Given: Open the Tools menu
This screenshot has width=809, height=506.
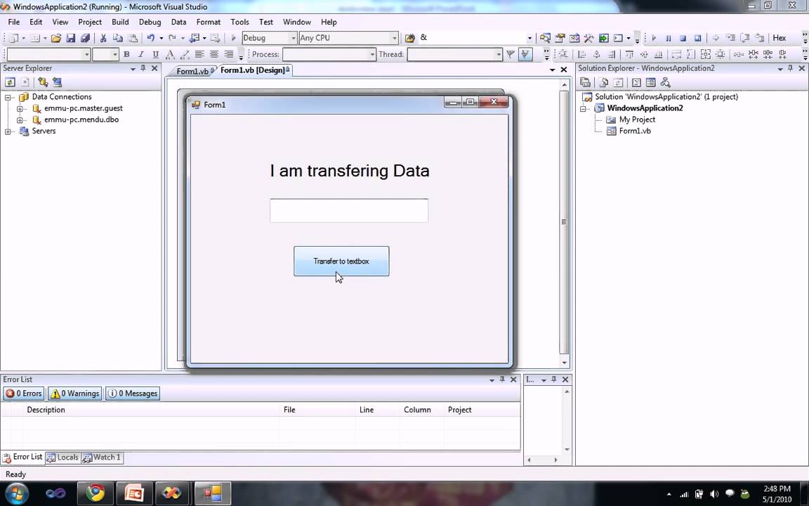Looking at the screenshot, I should pos(239,22).
